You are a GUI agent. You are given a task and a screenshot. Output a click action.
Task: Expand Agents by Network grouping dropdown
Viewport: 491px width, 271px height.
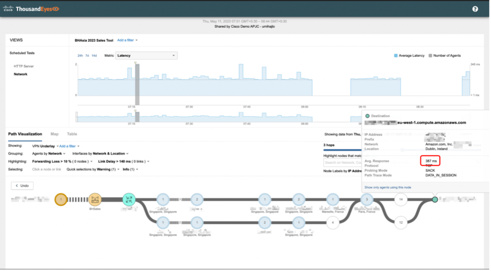(49, 154)
